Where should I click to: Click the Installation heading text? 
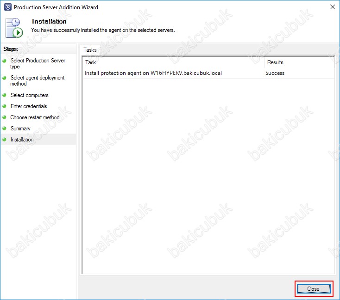pos(49,21)
